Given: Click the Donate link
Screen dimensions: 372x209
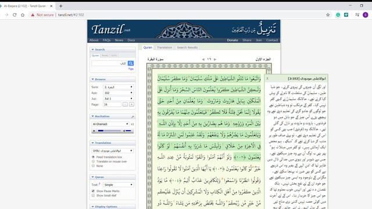Looking at the screenshot, I should 233,40.
